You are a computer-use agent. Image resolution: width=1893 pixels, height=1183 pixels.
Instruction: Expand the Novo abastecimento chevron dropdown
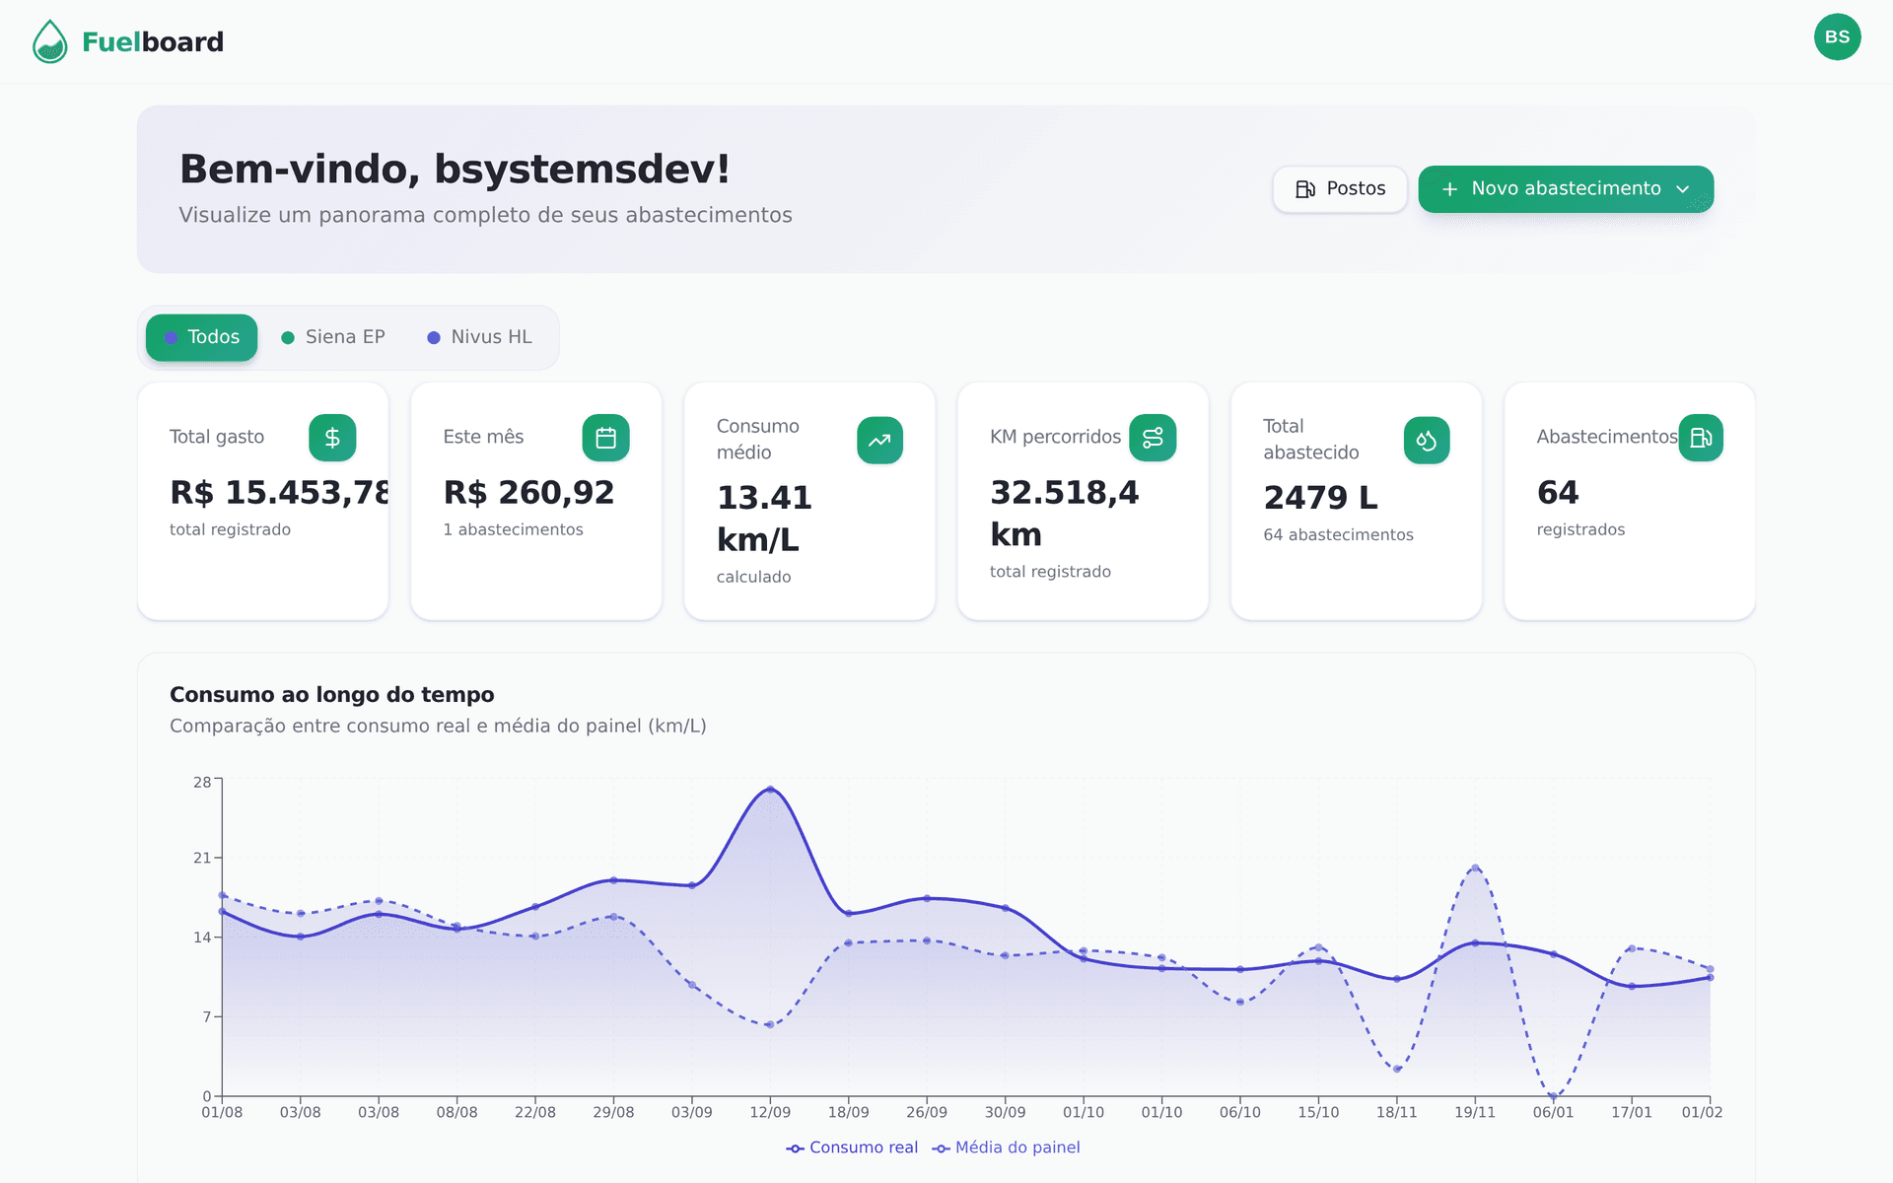click(1683, 189)
